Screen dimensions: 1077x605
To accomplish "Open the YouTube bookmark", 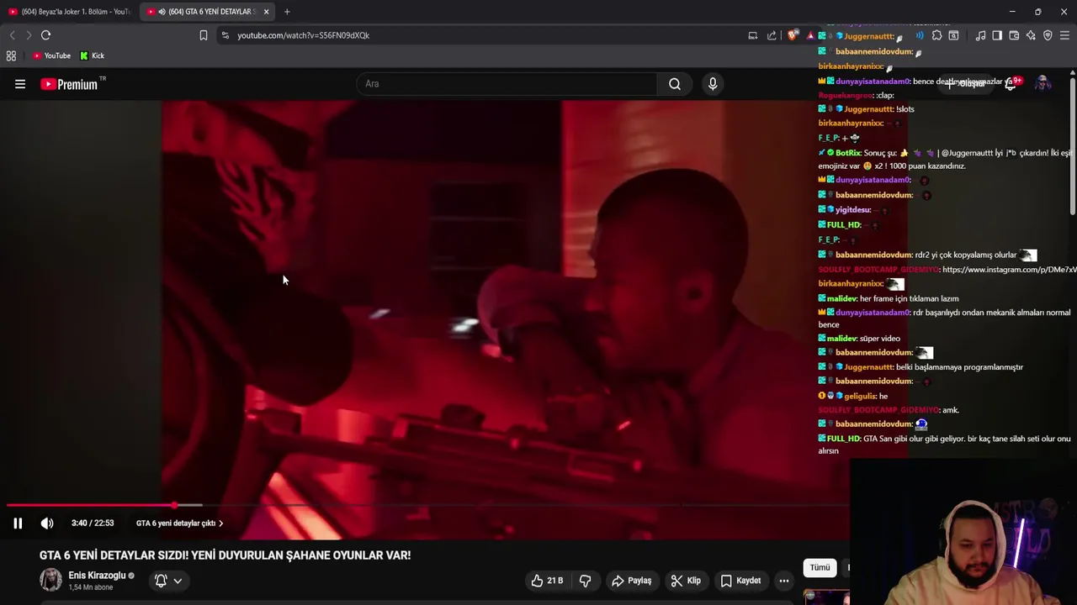I will click(x=51, y=56).
